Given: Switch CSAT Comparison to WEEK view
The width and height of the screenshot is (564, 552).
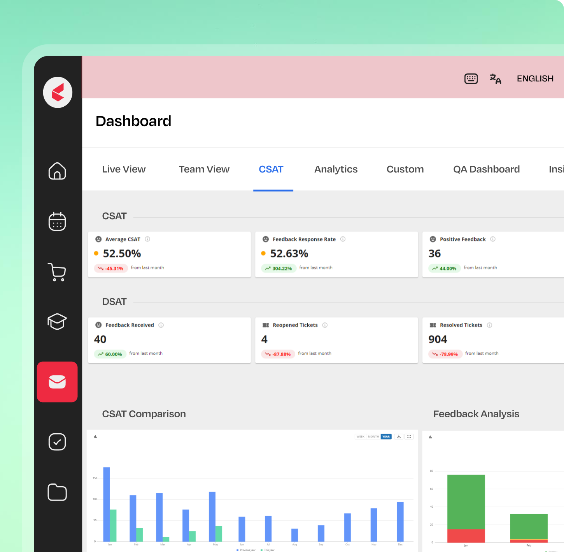Looking at the screenshot, I should click(x=361, y=436).
